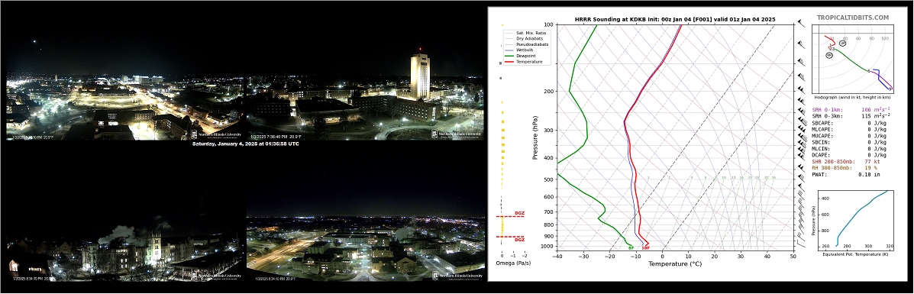Click the green '8F' surface dewpoint label
The width and height of the screenshot is (914, 294).
(x=631, y=248)
